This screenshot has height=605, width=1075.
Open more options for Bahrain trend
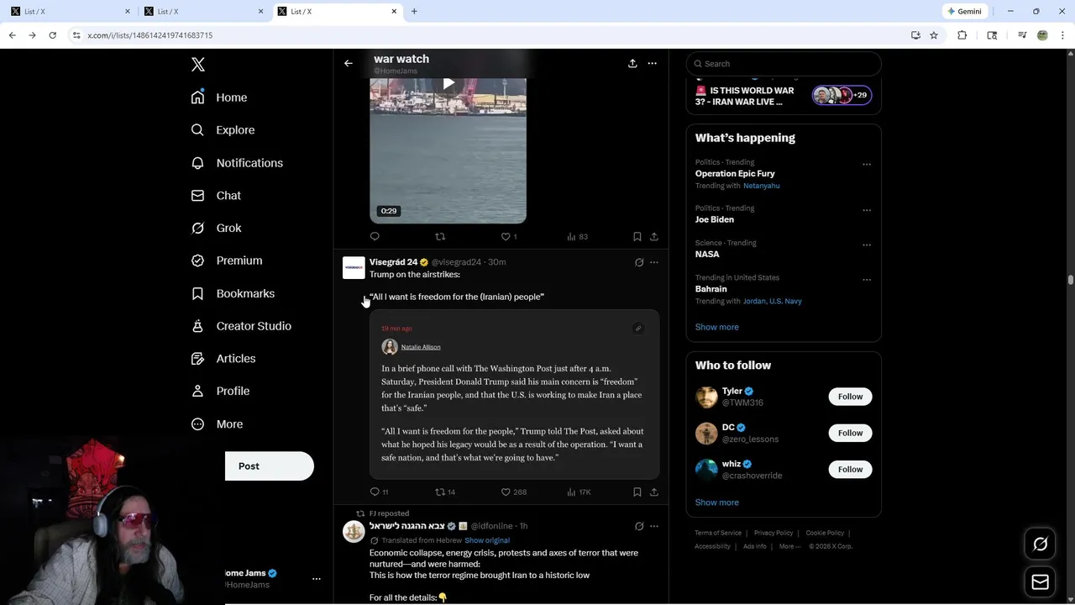[867, 280]
